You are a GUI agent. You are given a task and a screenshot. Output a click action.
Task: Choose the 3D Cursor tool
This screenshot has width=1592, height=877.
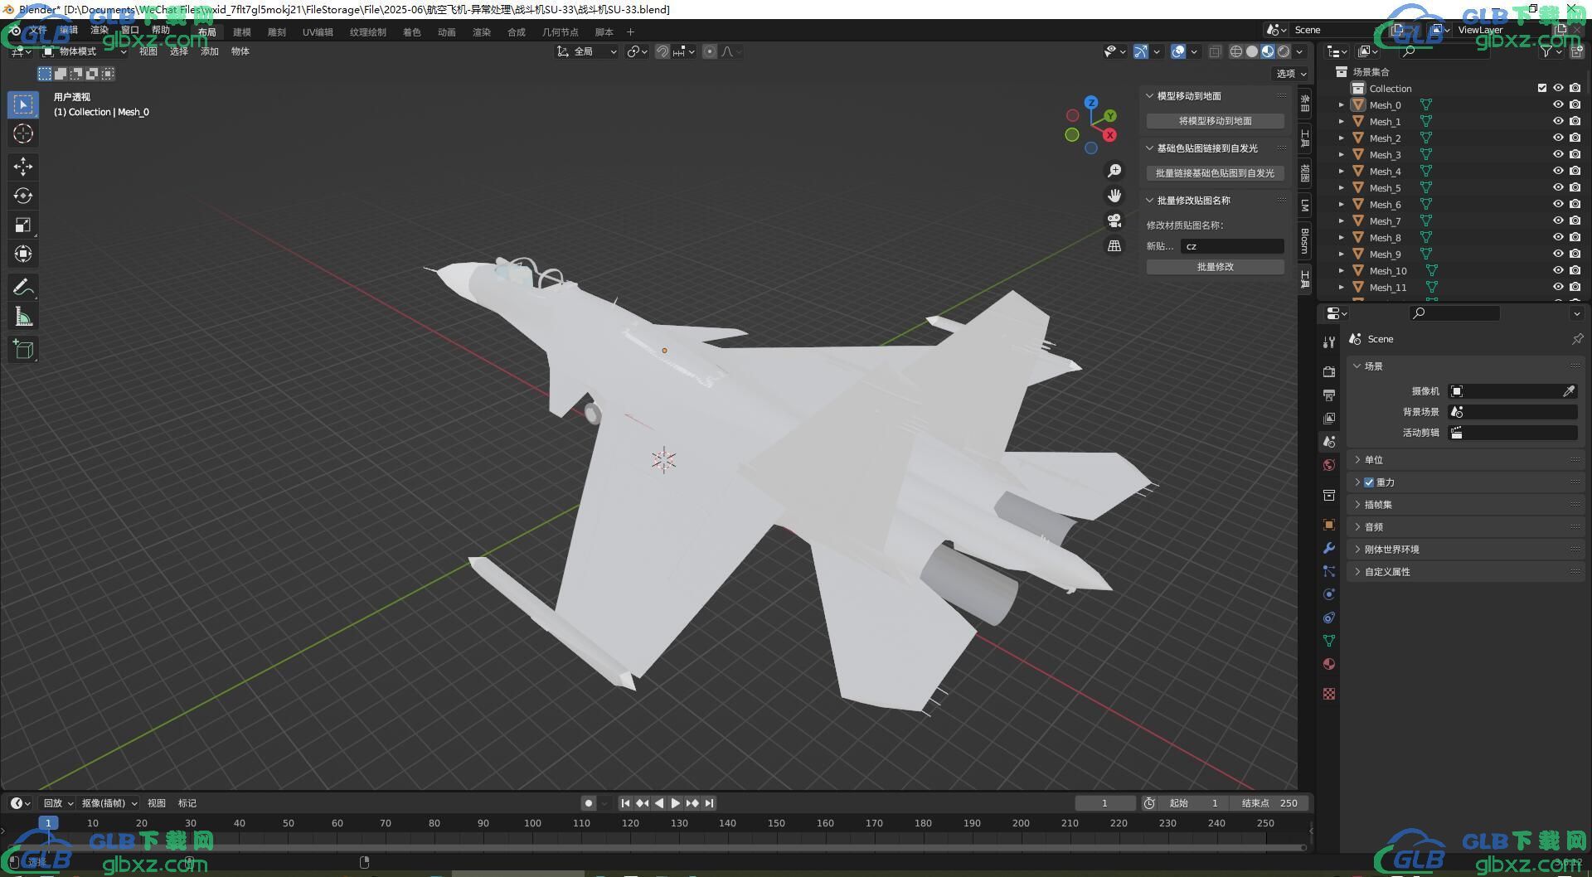(23, 133)
